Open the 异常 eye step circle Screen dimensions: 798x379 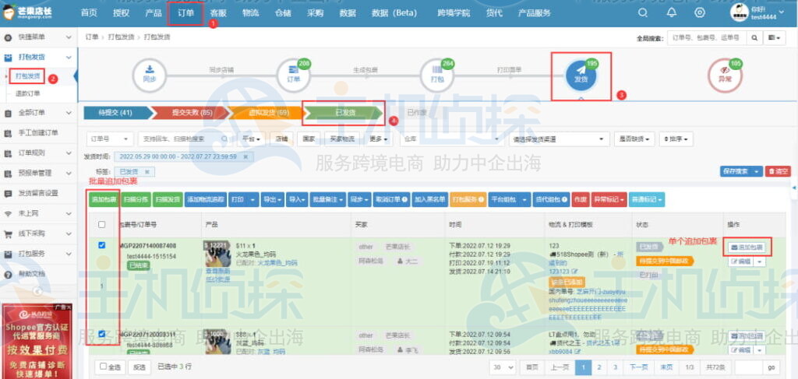coord(726,76)
